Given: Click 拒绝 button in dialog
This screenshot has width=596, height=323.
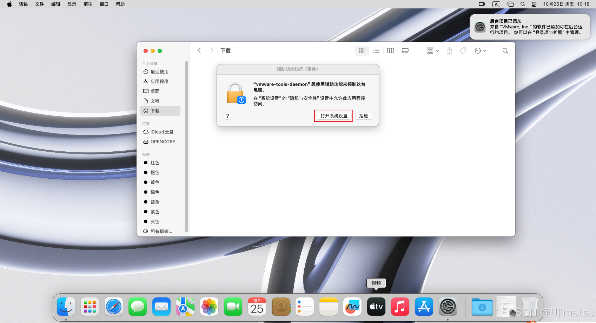Looking at the screenshot, I should point(364,116).
